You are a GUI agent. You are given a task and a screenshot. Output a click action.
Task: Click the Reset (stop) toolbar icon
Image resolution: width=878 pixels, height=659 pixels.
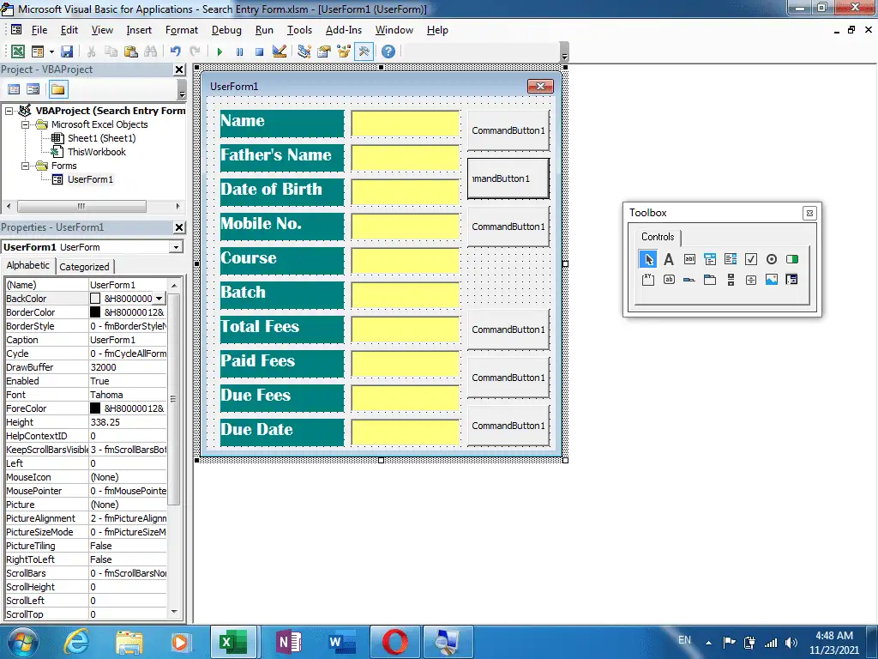(259, 51)
